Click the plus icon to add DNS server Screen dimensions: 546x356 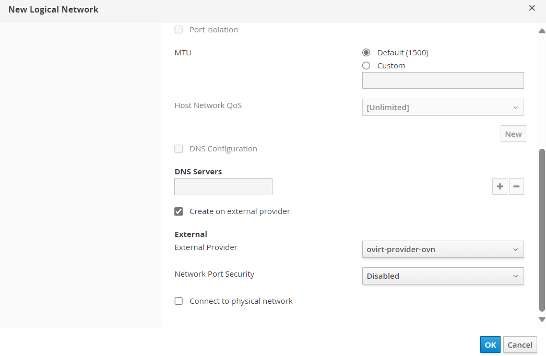click(500, 186)
